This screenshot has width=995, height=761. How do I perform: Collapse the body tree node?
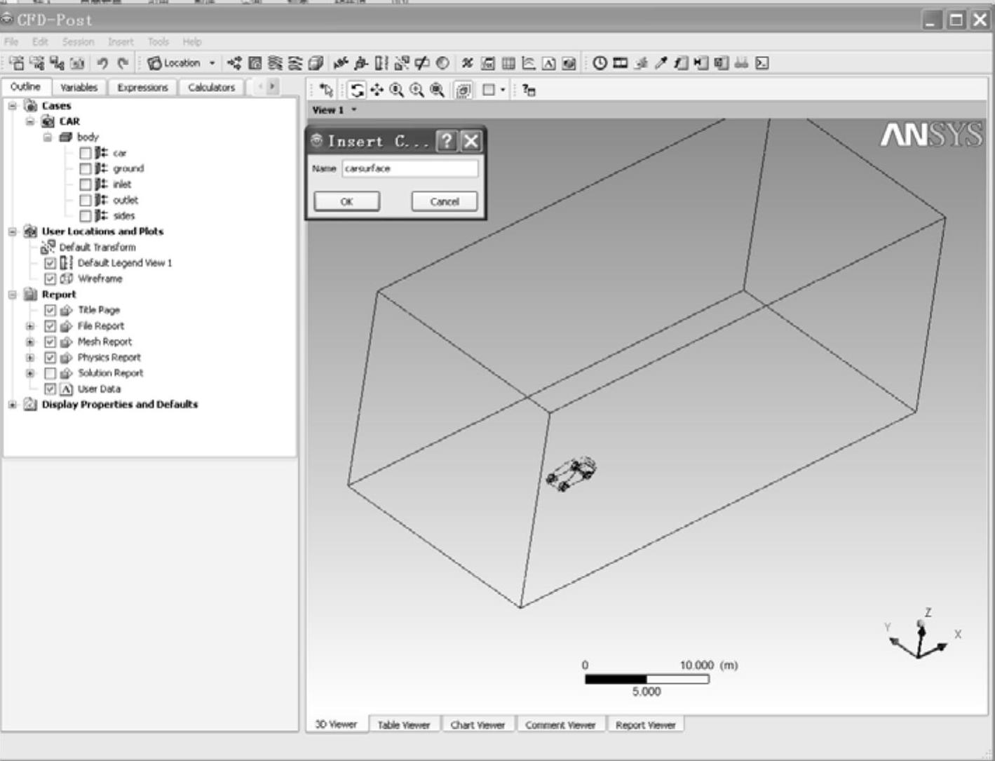pyautogui.click(x=48, y=137)
